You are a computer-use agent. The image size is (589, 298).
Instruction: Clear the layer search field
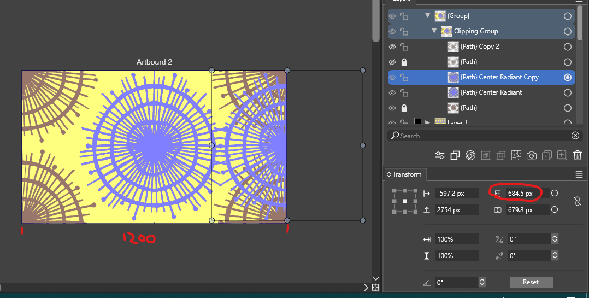575,136
